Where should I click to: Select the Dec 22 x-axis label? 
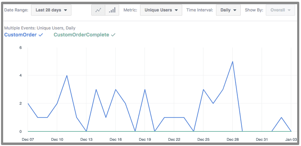[174, 139]
